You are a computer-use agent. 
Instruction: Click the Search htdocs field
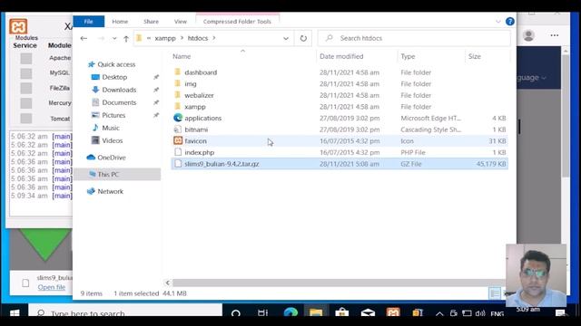click(414, 38)
